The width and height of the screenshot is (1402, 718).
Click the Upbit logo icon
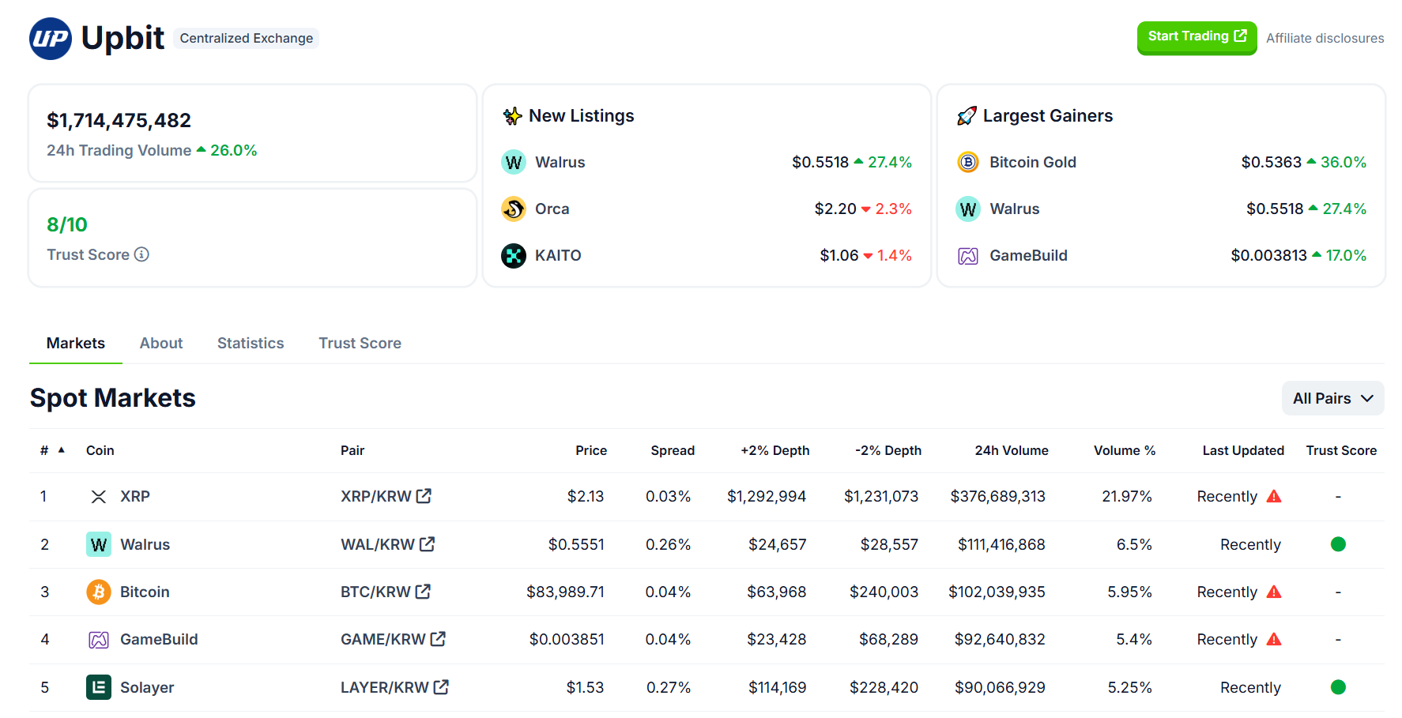(51, 38)
